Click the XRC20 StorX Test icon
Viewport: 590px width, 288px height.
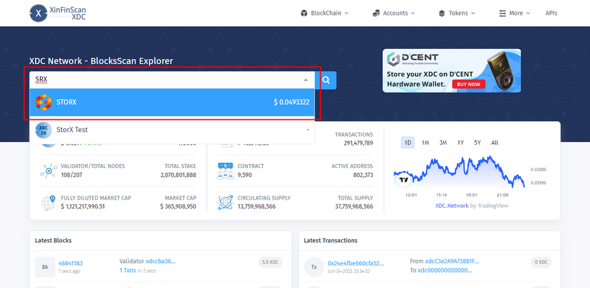44,130
